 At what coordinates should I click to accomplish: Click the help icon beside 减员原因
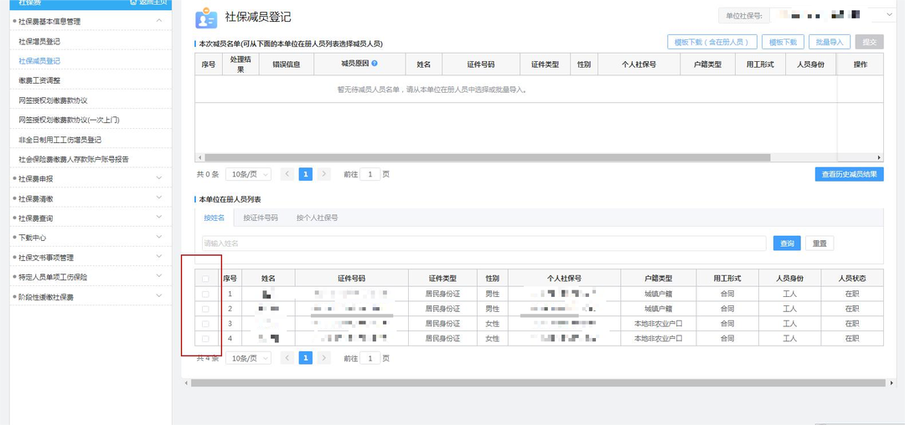coord(375,63)
